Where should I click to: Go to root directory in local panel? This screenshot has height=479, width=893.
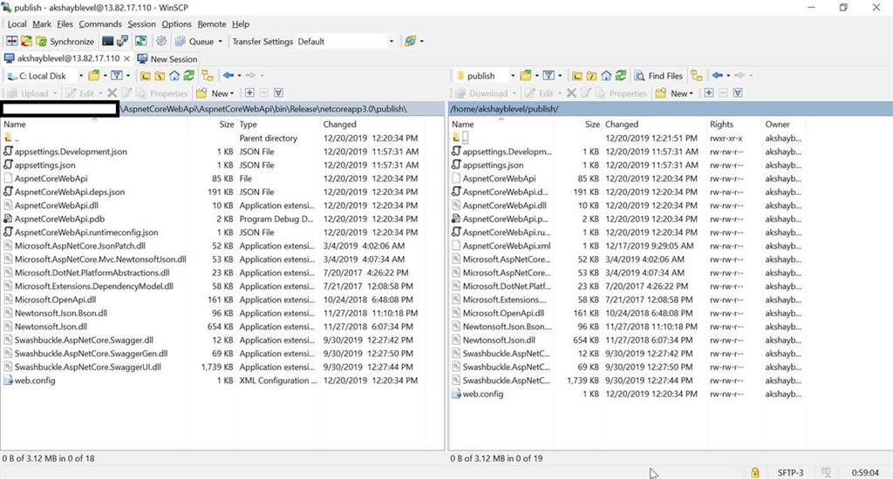[160, 76]
